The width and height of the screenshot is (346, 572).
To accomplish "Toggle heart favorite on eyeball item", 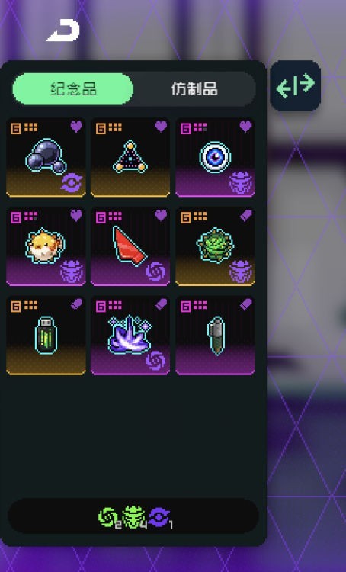I will click(245, 127).
